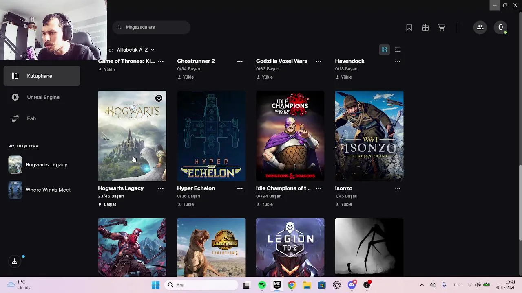Image resolution: width=522 pixels, height=293 pixels.
Task: Open the weather widget showing 11°C
Action: click(19, 285)
